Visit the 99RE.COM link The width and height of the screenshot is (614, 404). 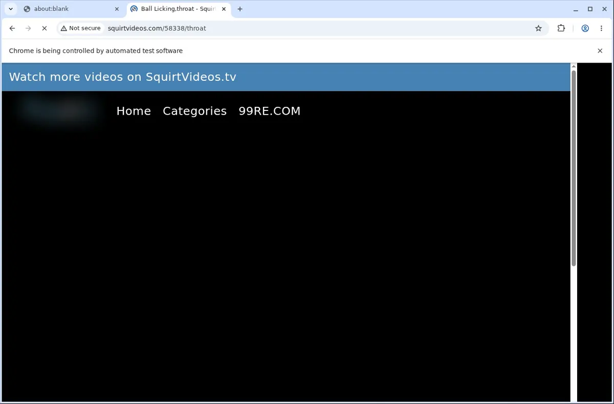(x=270, y=111)
